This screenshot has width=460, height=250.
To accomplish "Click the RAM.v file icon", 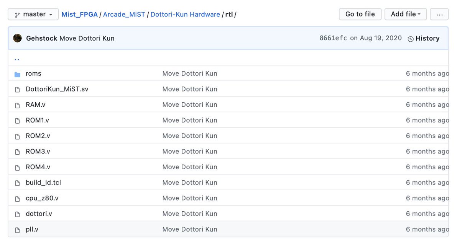I will [x=17, y=105].
